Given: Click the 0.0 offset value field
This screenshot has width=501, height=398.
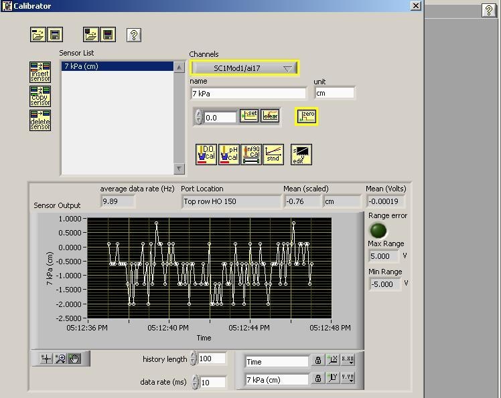Looking at the screenshot, I should (x=220, y=118).
